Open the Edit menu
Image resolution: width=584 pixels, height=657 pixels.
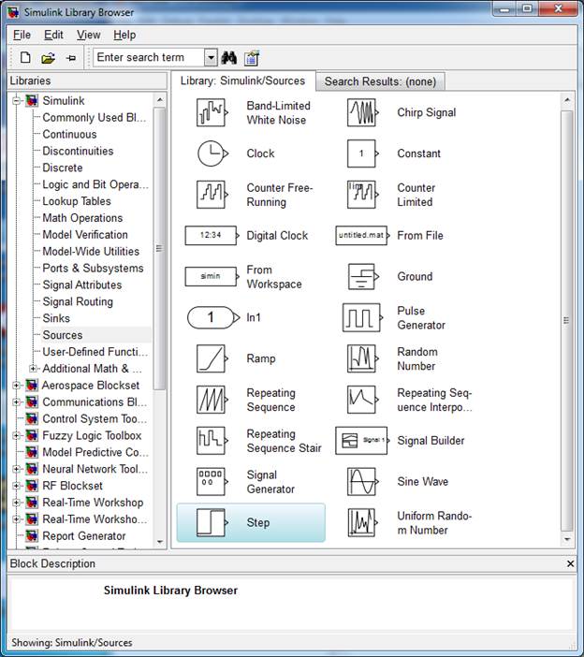point(53,35)
